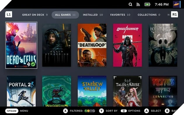
Task: Click the R1 shoulder button glyph
Action: pyautogui.click(x=174, y=14)
